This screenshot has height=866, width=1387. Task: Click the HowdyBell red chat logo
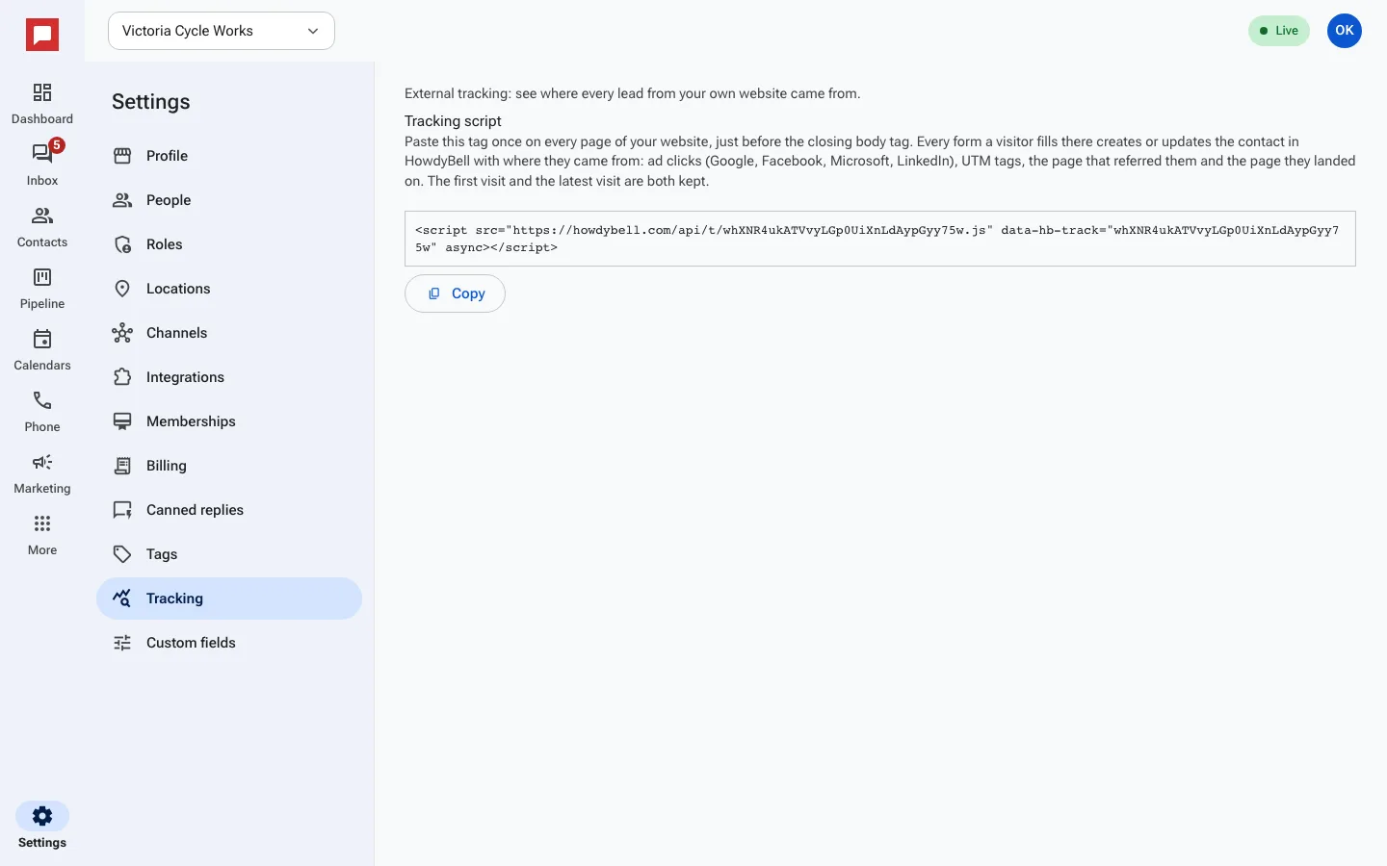point(42,35)
